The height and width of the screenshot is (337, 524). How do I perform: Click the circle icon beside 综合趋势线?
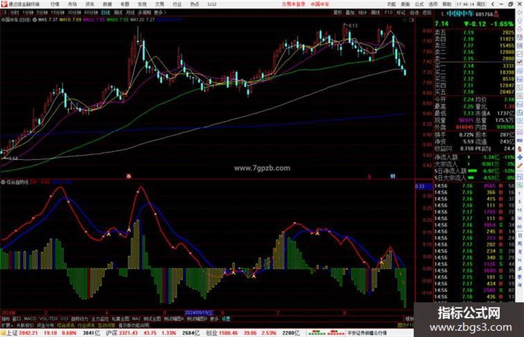(x=3, y=182)
